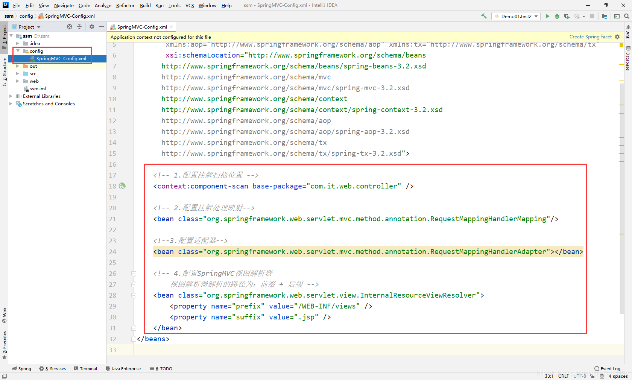Viewport: 632px width, 380px height.
Task: Open the Structure tool window
Action: 4,71
